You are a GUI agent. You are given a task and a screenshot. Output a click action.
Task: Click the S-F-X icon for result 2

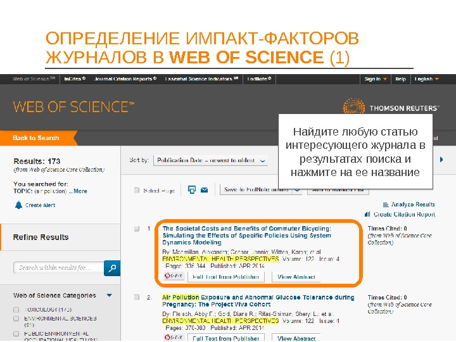[x=174, y=338]
